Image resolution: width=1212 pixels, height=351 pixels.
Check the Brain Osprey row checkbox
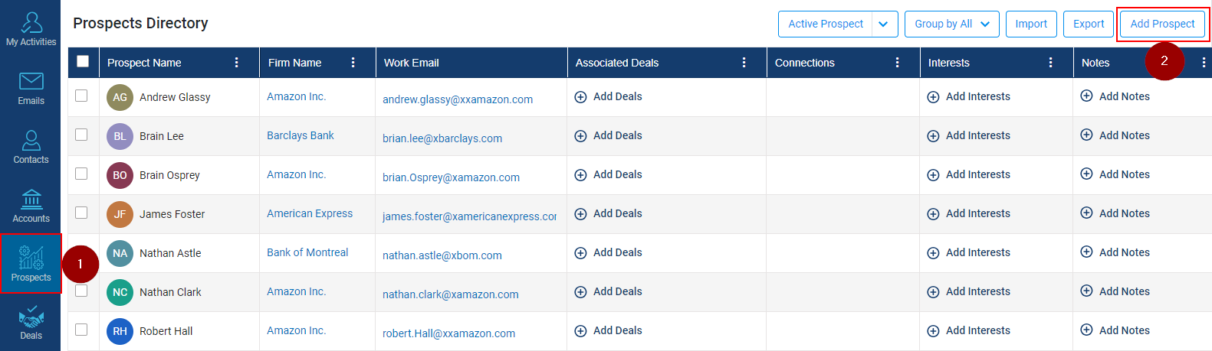[x=81, y=174]
